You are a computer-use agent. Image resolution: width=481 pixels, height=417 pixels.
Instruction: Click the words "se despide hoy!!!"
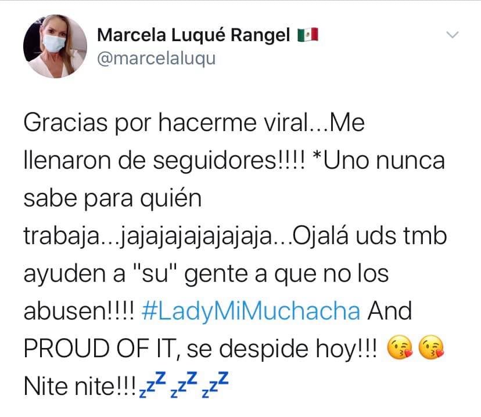point(282,349)
